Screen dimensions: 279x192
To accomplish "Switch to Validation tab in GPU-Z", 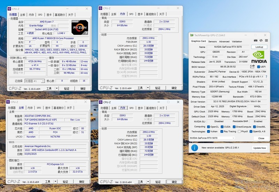I will pyautogui.click(x=237, y=41).
